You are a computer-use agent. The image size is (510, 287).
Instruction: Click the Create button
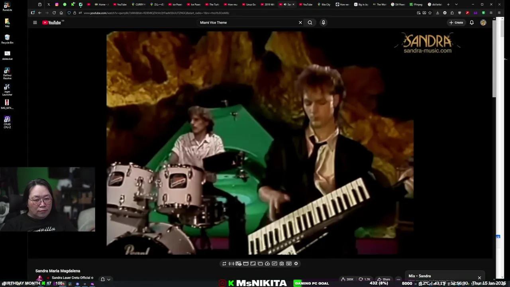click(x=456, y=23)
